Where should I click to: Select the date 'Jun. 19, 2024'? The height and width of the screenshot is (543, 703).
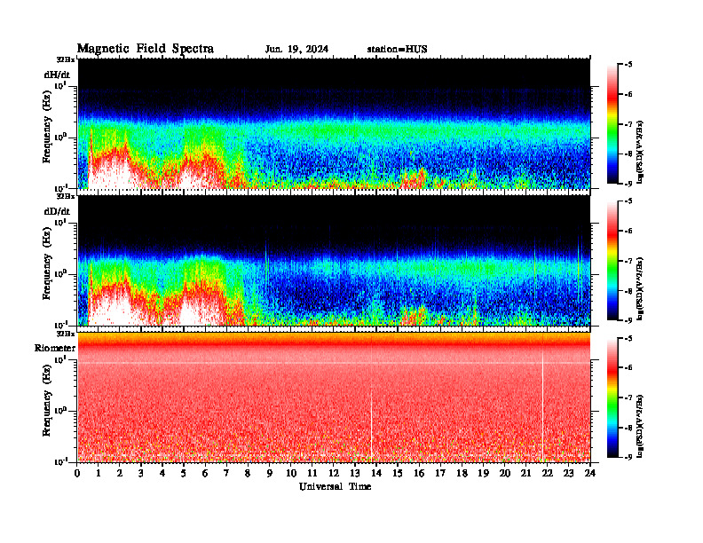click(296, 50)
